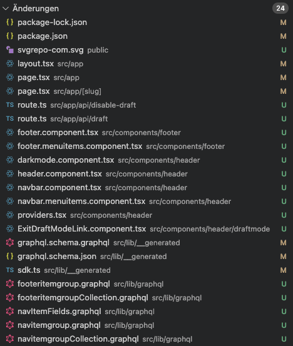Click the GraphQL icon beside graphql.schema.graphql
Image resolution: width=293 pixels, height=346 pixels.
[x=10, y=243]
